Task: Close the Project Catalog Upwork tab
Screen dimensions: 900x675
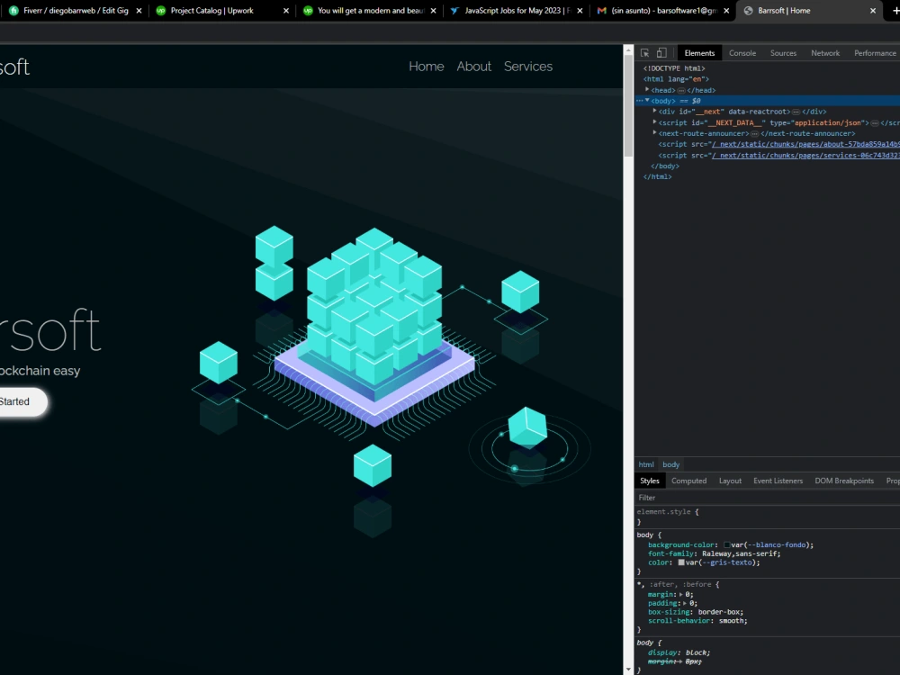Action: point(286,10)
